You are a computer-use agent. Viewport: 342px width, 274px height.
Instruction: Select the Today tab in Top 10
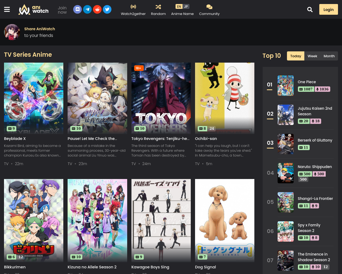[296, 56]
